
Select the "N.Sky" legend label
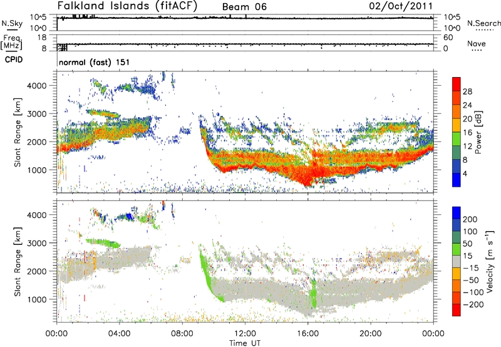[12, 23]
